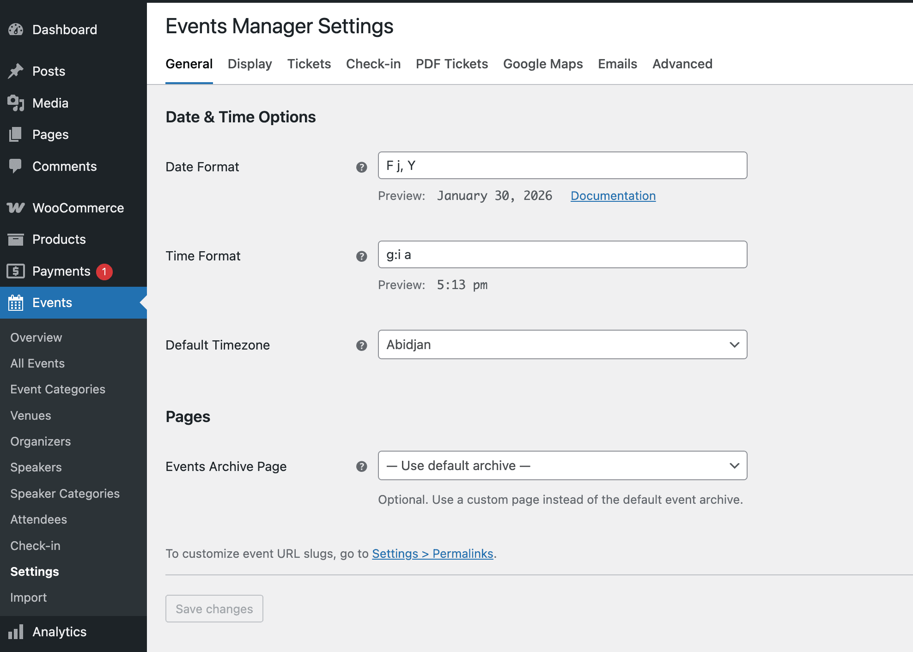Viewport: 913px width, 652px height.
Task: Click the Payments dollar icon
Action: point(16,271)
